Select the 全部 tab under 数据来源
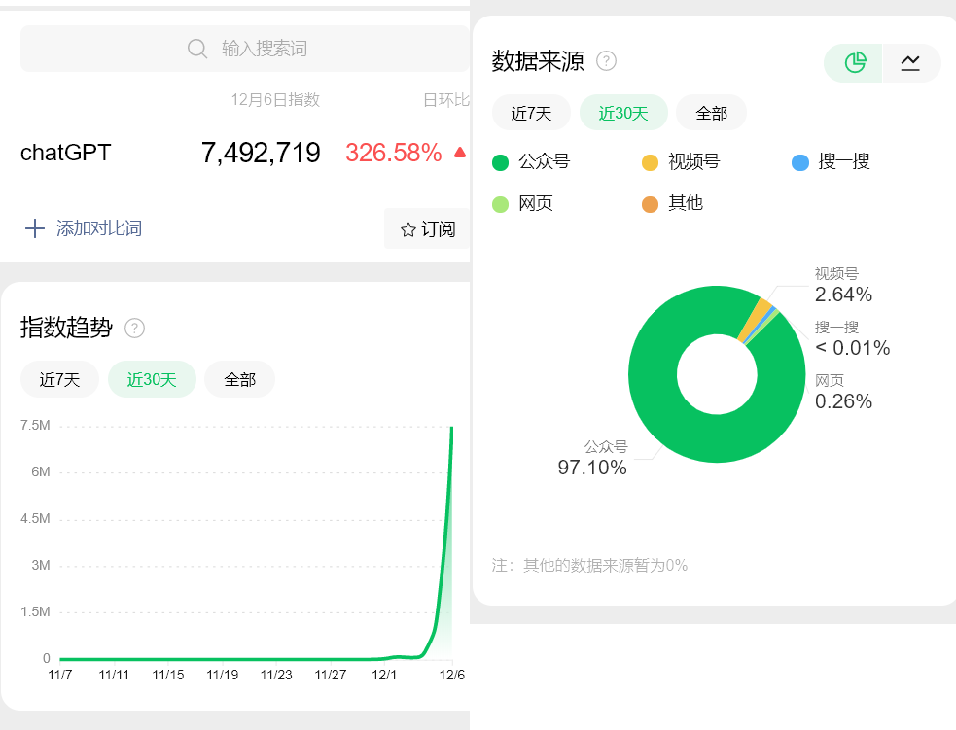Viewport: 956px width, 730px height. 711,113
